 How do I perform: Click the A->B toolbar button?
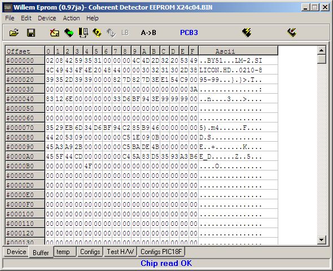point(148,33)
